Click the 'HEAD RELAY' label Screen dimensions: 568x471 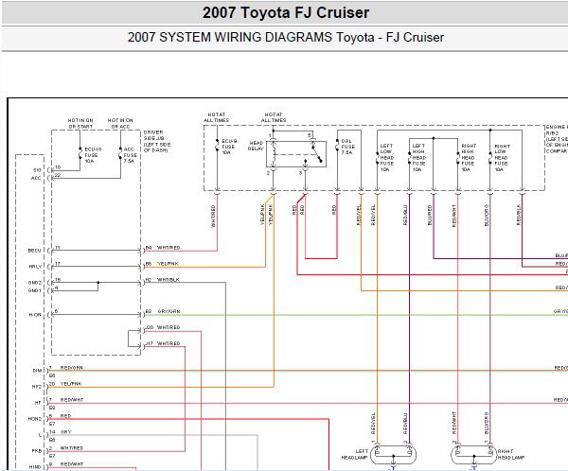[x=256, y=146]
